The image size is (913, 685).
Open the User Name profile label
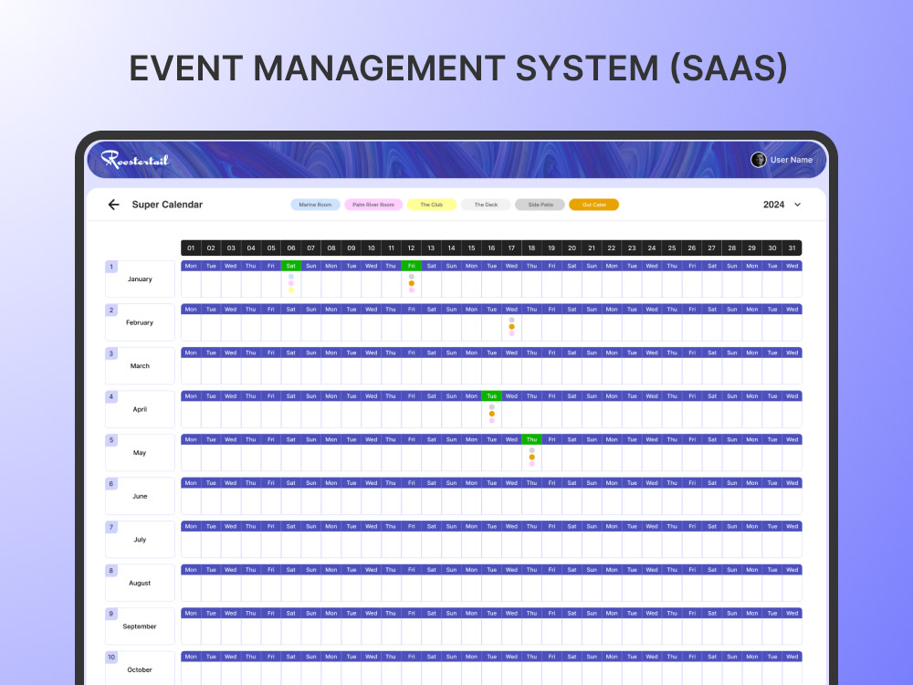click(x=792, y=160)
